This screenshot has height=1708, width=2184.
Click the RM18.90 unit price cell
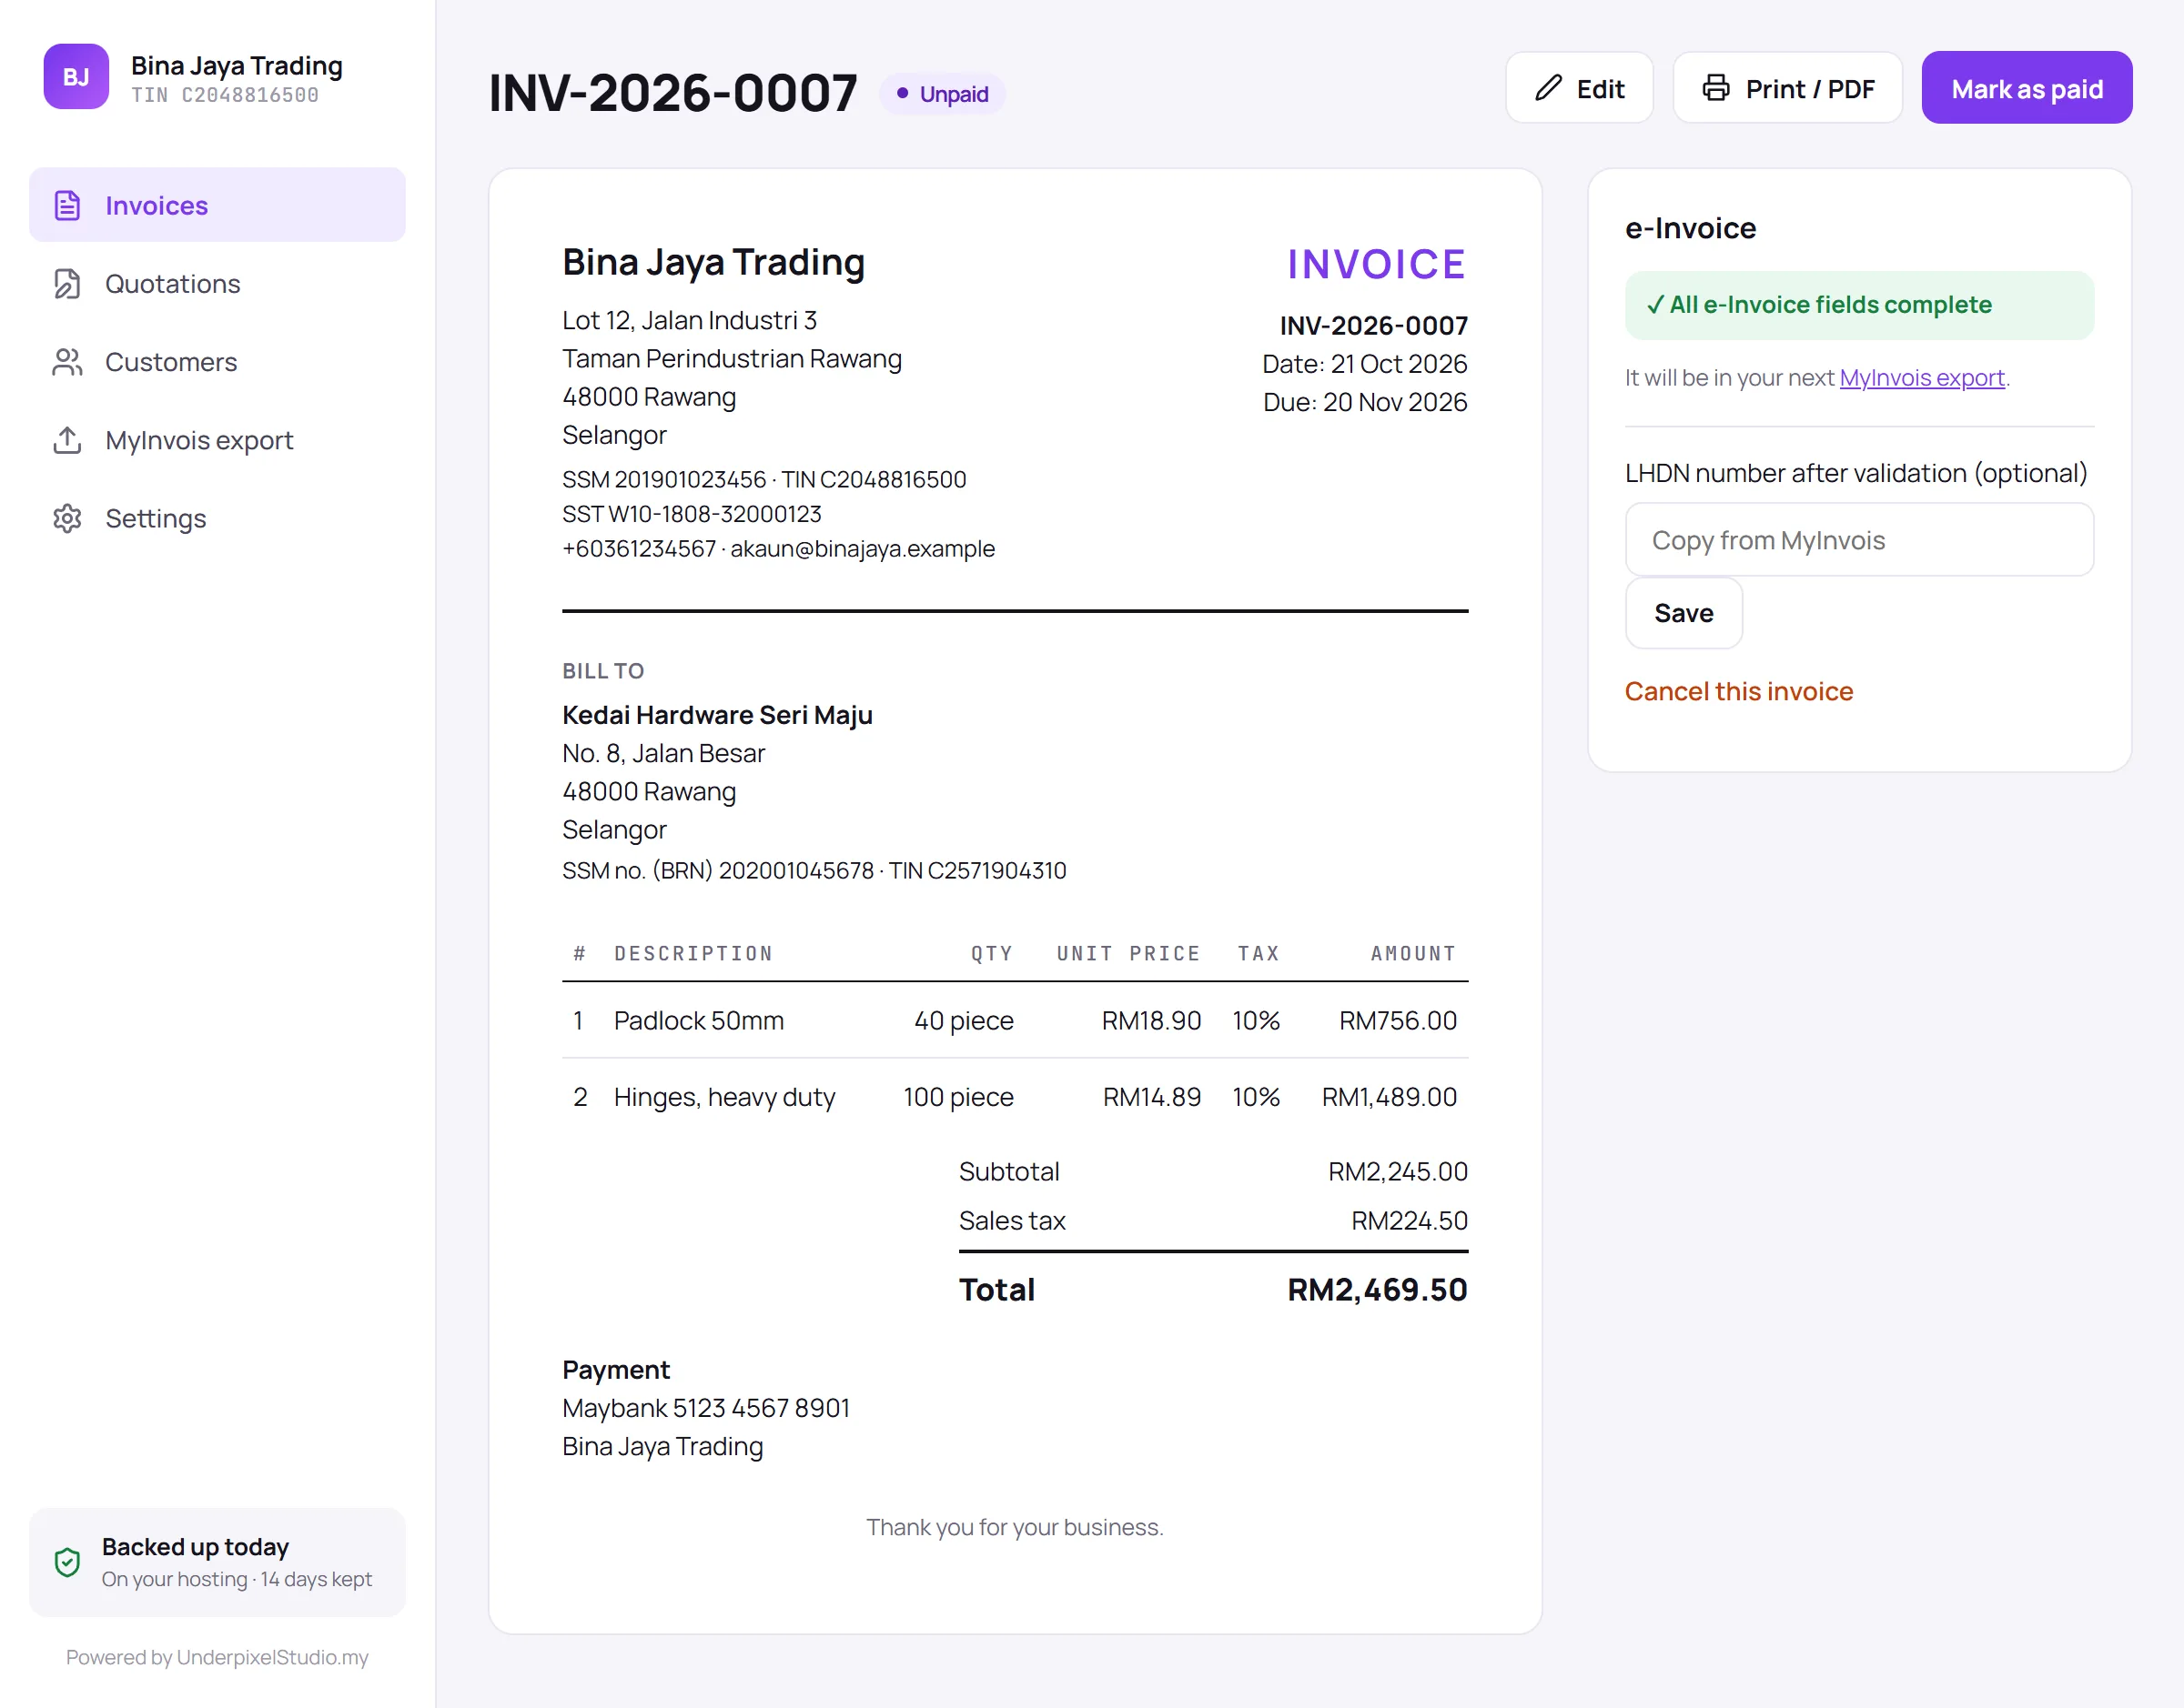tap(1150, 1020)
